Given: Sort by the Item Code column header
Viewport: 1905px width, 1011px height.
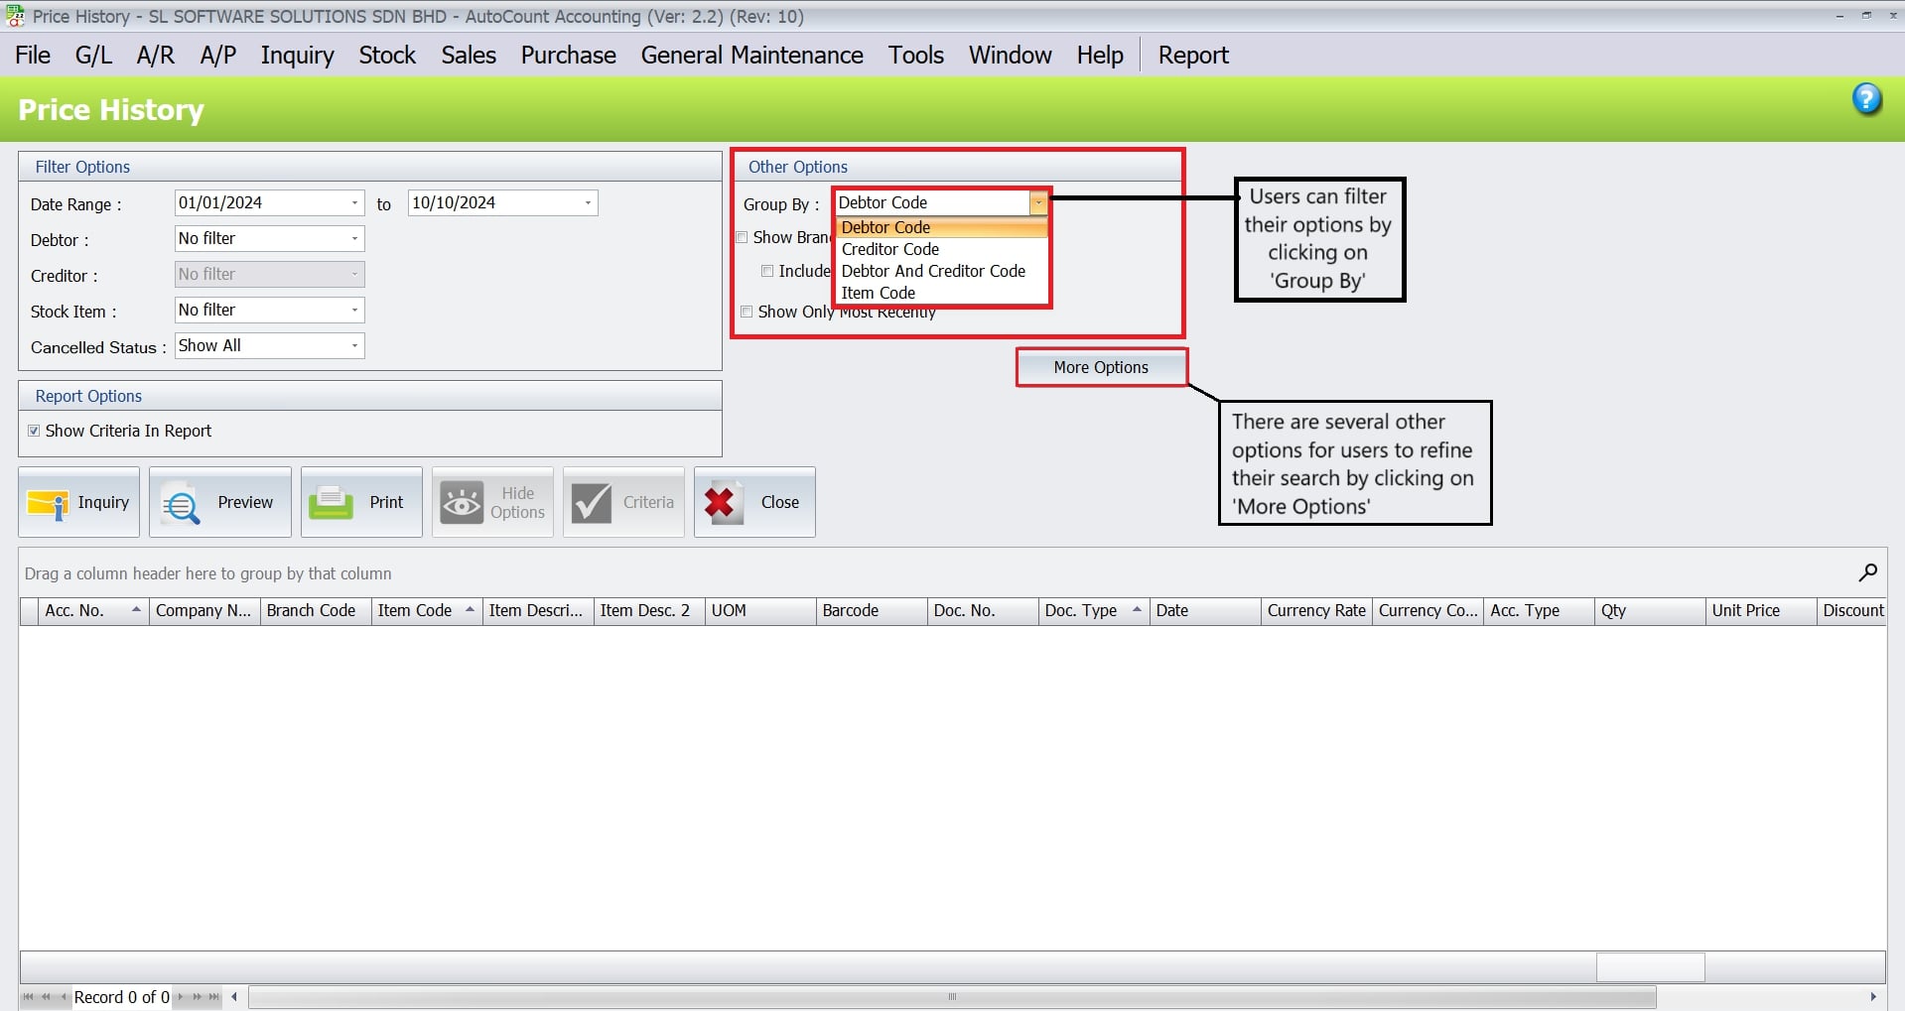Looking at the screenshot, I should point(415,611).
